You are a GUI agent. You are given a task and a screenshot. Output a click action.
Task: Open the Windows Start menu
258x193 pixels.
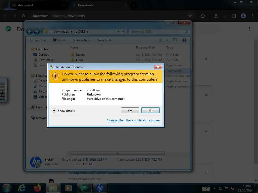pyautogui.click(x=7, y=188)
